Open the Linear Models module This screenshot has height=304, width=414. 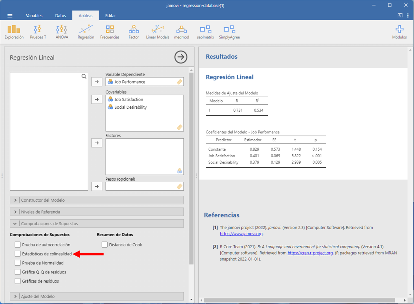(158, 32)
